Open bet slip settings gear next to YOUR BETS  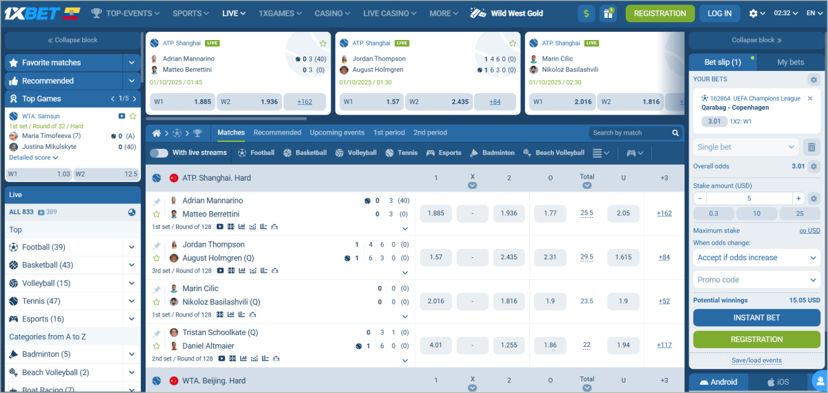click(x=814, y=80)
